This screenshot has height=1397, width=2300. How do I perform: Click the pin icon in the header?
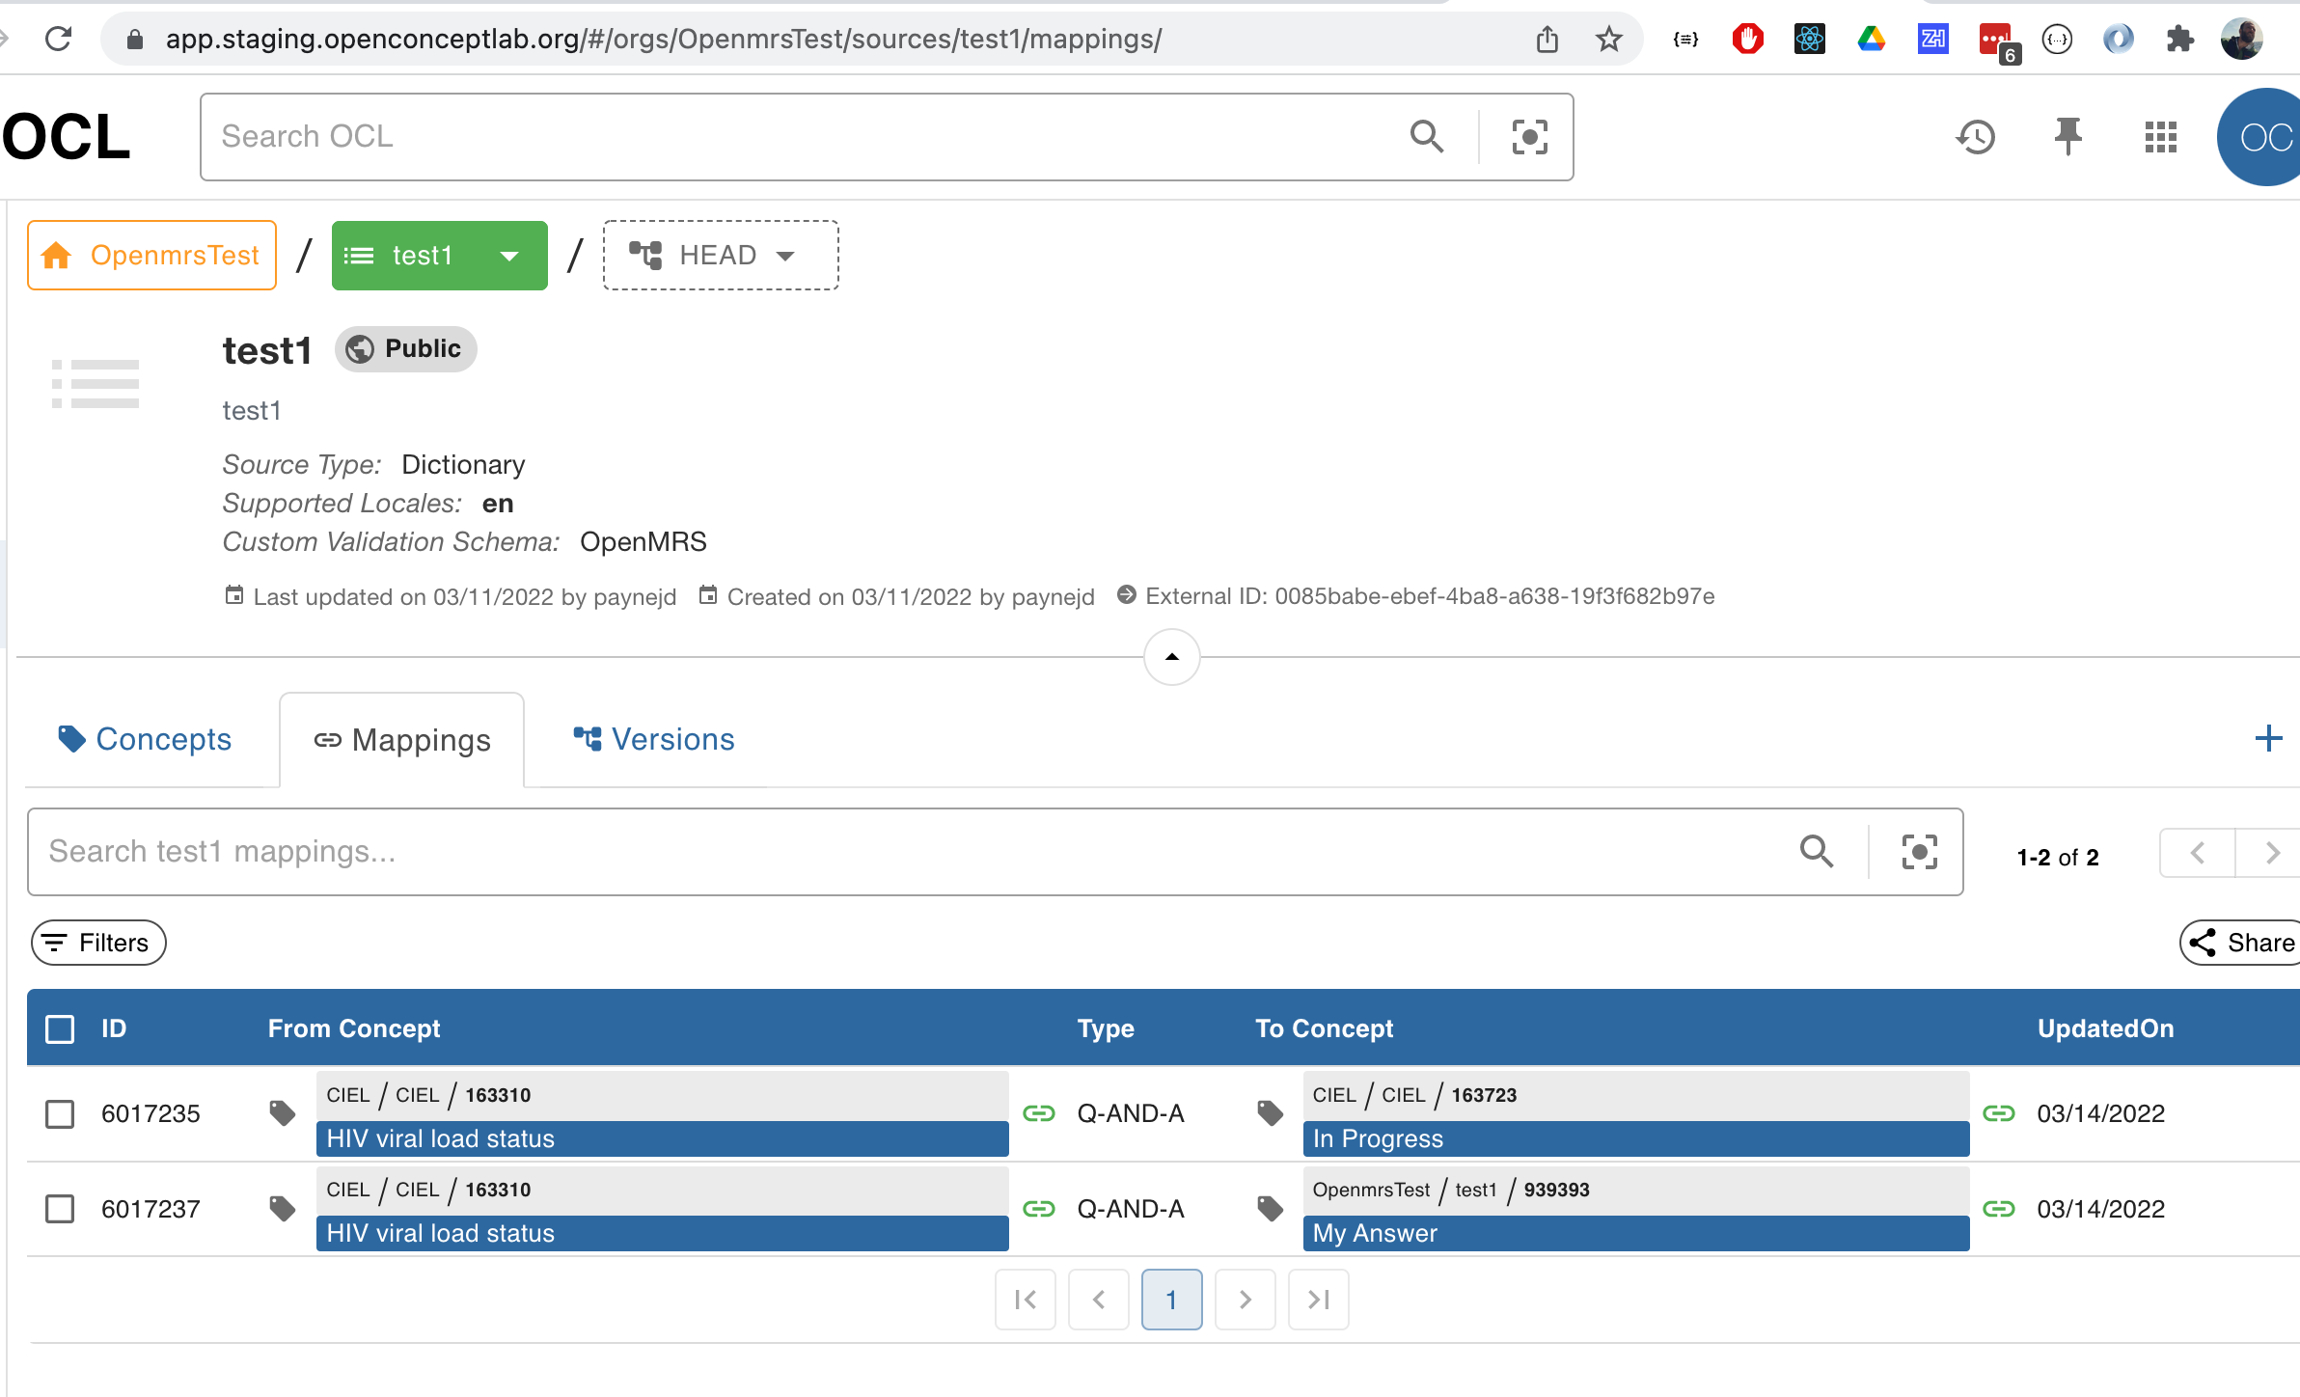[2067, 136]
